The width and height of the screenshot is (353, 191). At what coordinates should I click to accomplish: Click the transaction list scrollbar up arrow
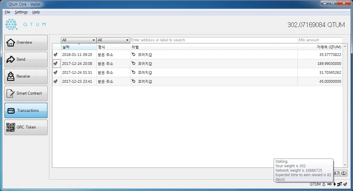point(345,46)
